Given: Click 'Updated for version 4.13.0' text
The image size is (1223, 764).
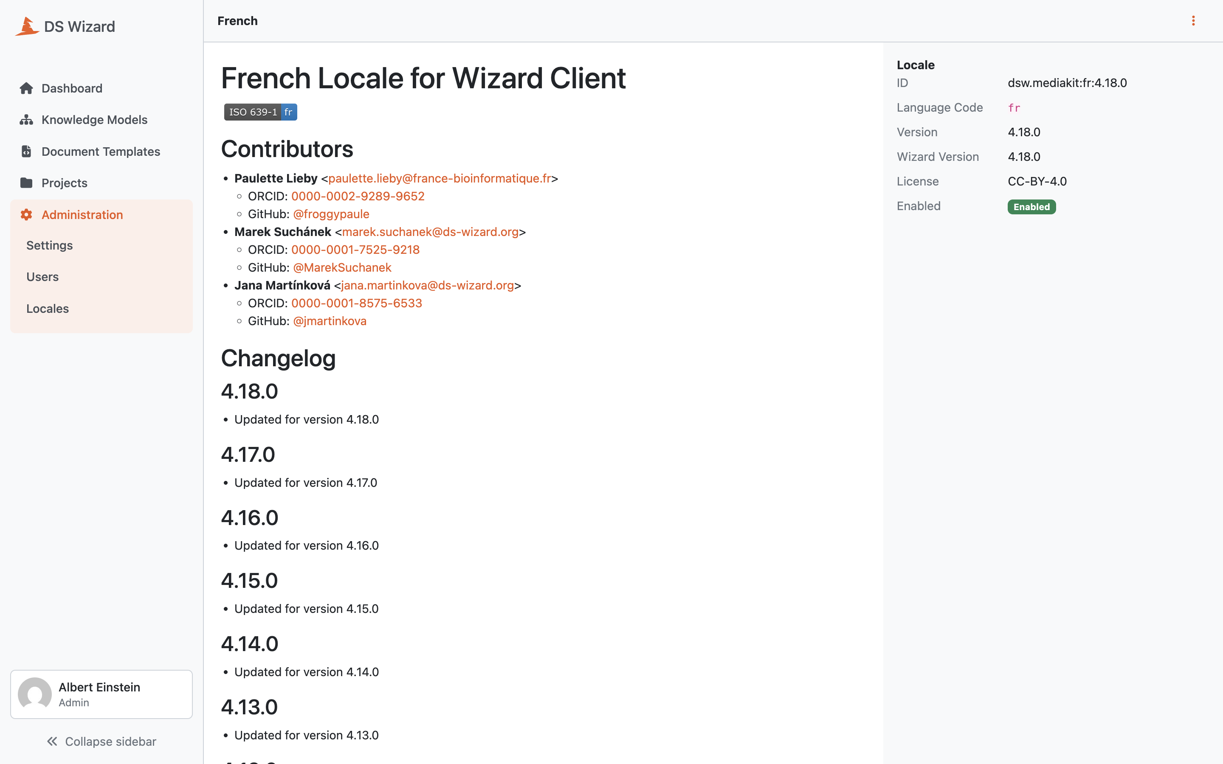Looking at the screenshot, I should (306, 735).
